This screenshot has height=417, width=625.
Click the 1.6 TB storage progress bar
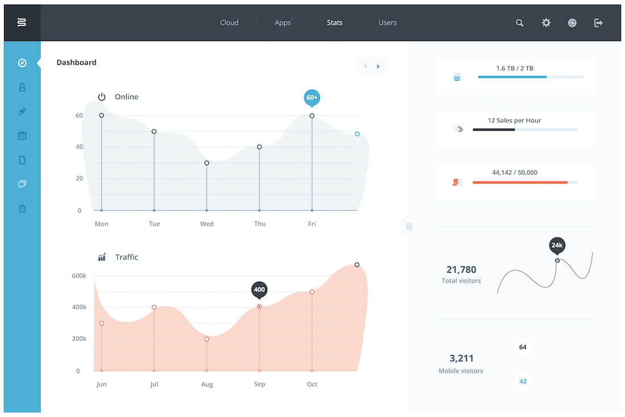pyautogui.click(x=531, y=77)
